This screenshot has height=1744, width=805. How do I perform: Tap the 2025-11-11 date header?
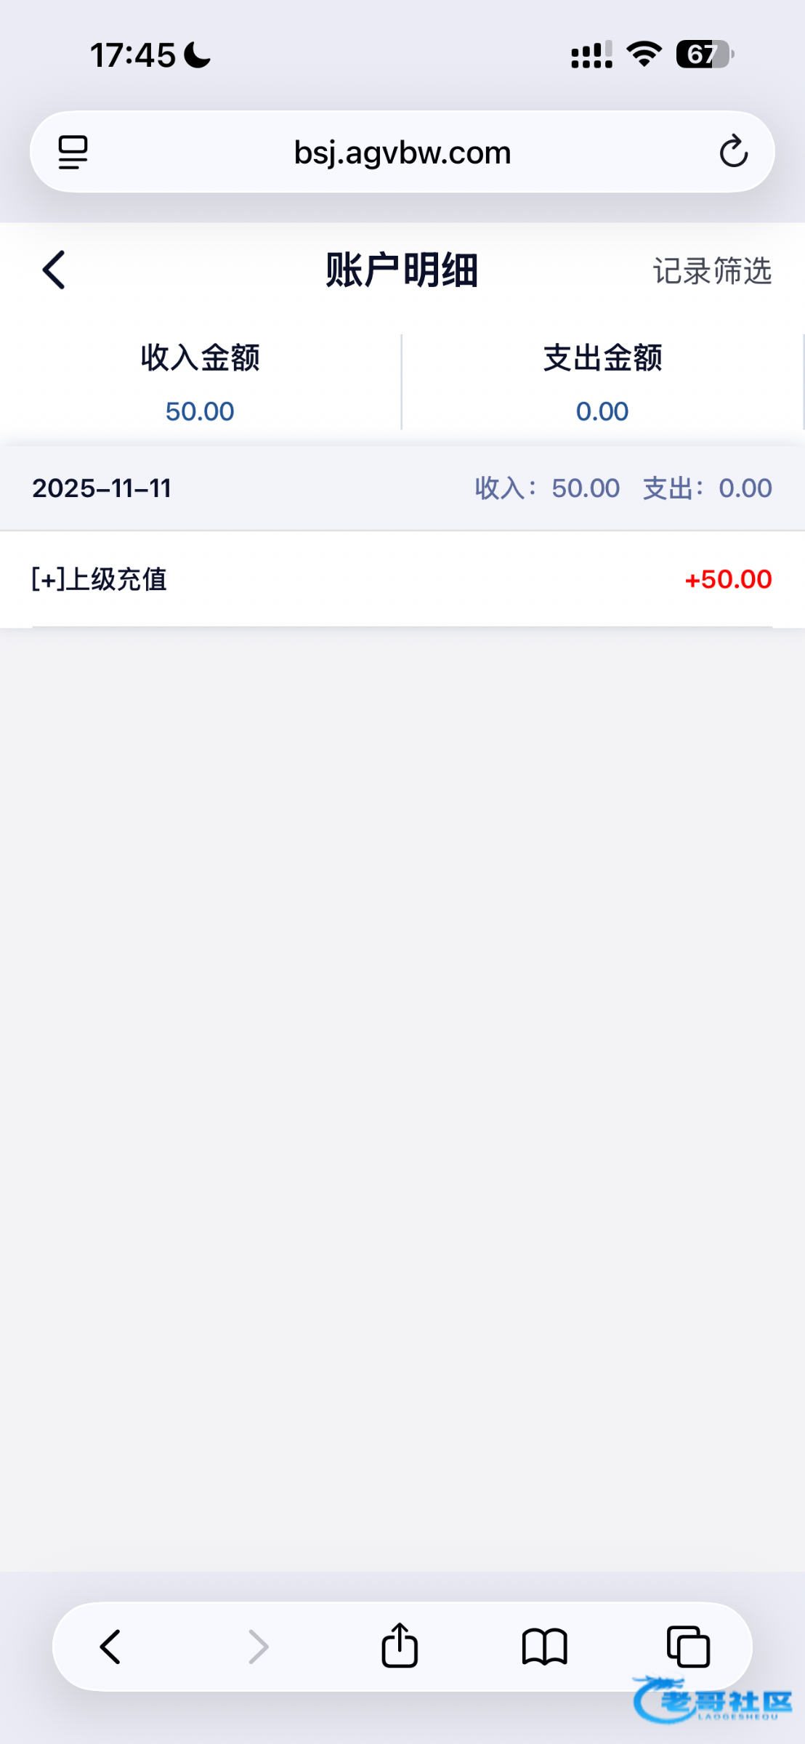102,488
